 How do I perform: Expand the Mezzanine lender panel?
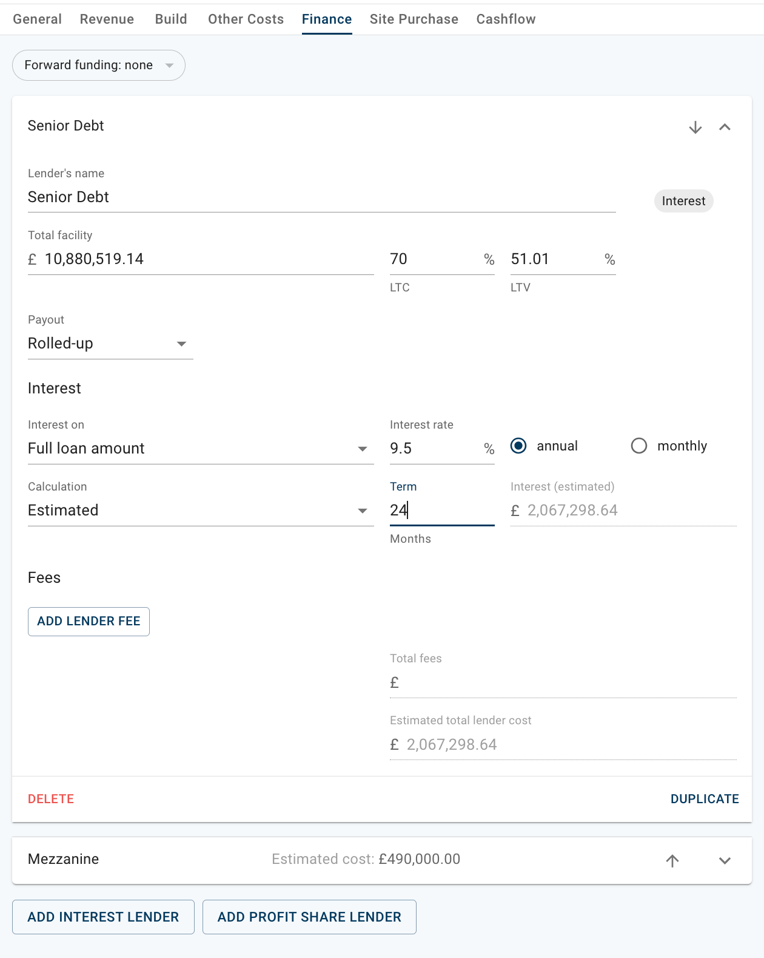click(x=725, y=860)
